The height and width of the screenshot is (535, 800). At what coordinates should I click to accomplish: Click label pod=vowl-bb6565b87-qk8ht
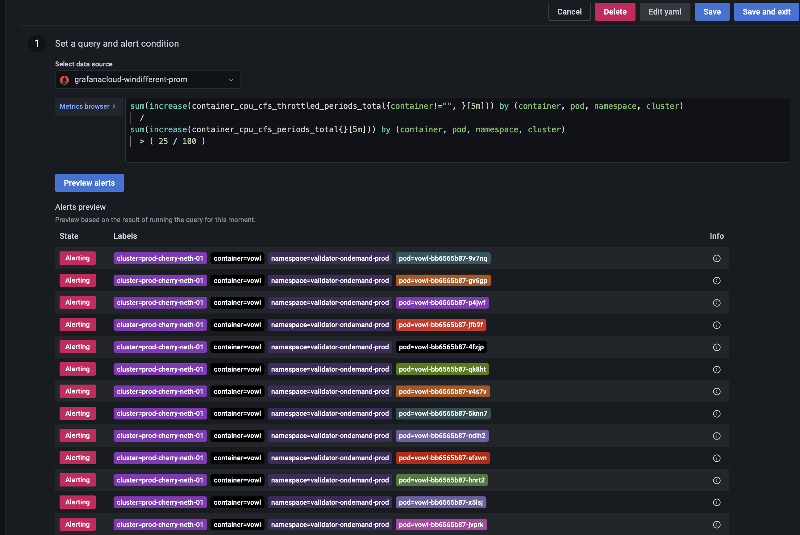point(442,369)
